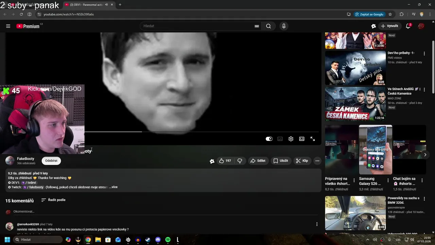This screenshot has height=245, width=435.
Task: Like the video with 197 likes
Action: coord(225,161)
